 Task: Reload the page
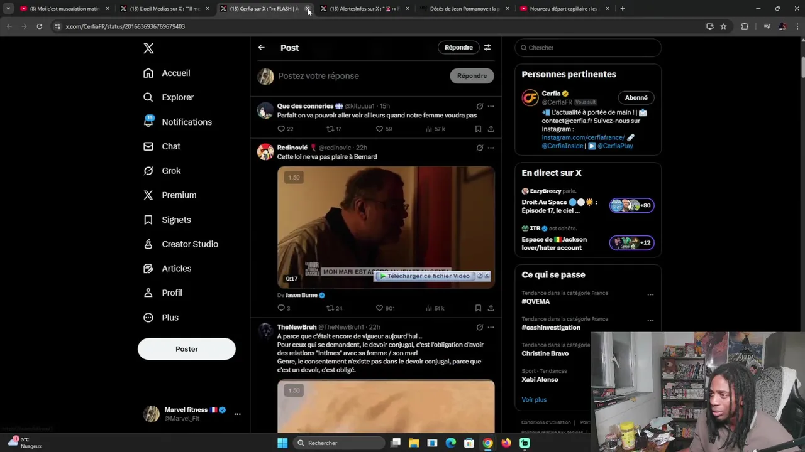(x=39, y=26)
